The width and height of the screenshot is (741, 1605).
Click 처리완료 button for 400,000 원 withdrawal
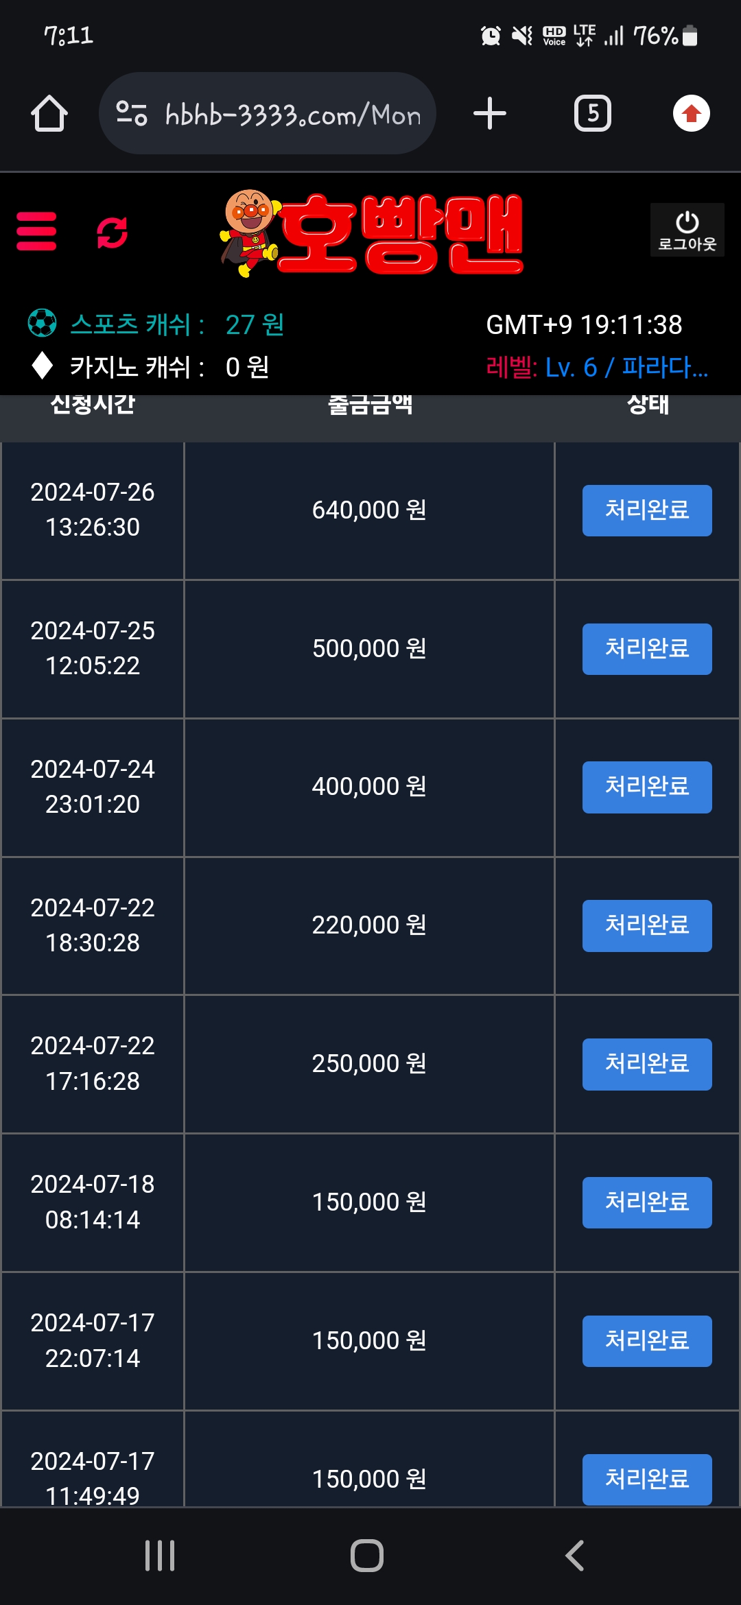646,787
